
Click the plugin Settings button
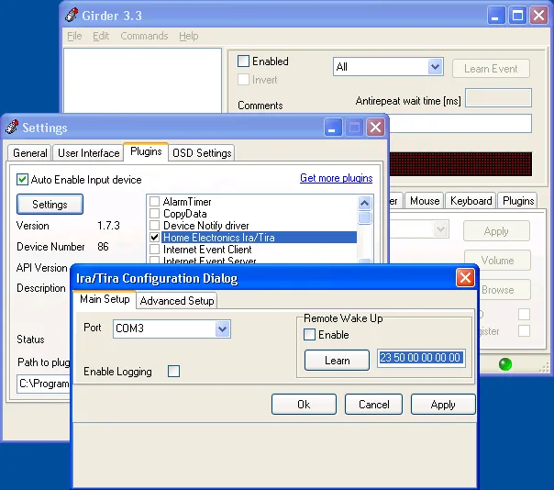[50, 204]
